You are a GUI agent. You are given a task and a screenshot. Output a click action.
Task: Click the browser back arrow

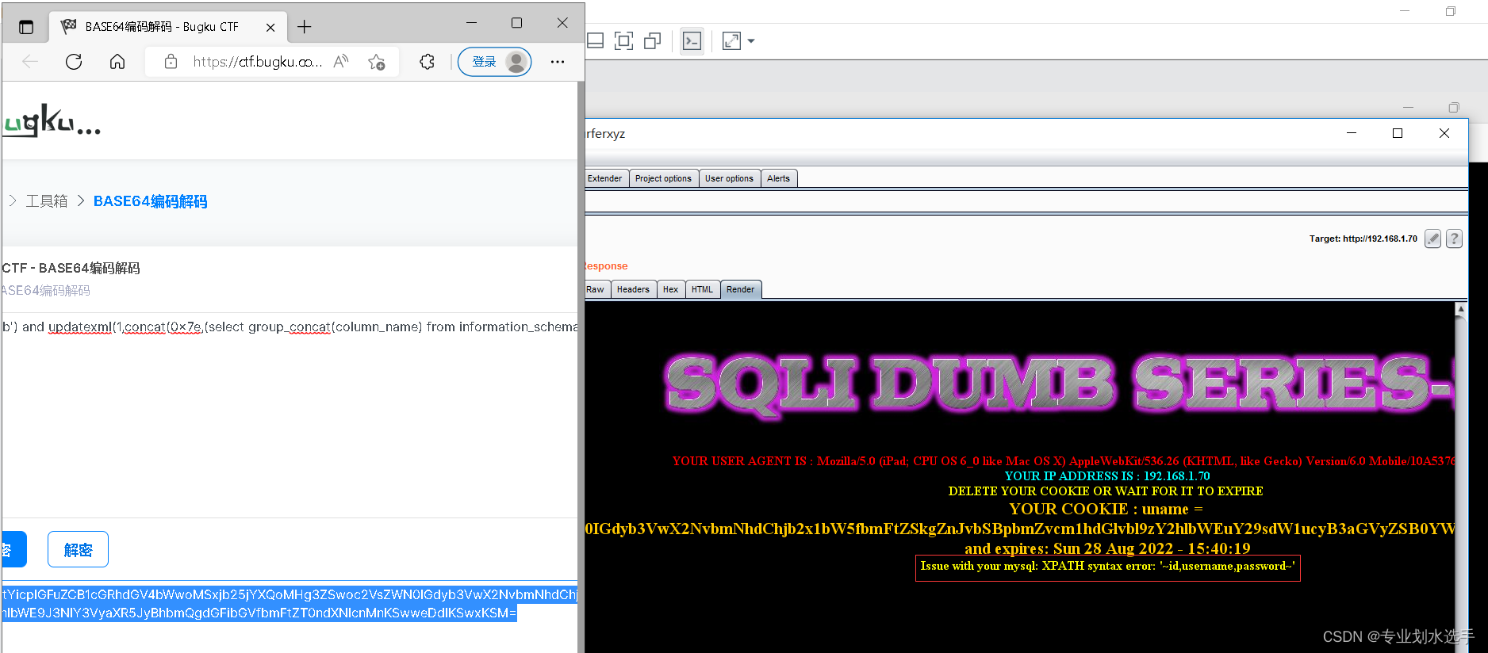30,62
